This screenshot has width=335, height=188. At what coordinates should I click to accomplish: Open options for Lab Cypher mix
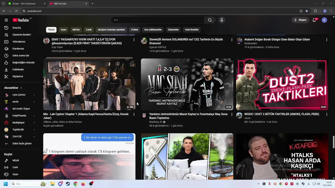pos(134,114)
